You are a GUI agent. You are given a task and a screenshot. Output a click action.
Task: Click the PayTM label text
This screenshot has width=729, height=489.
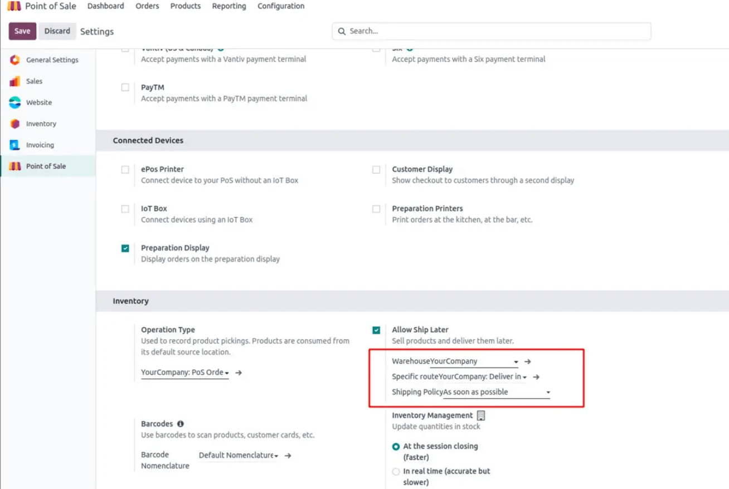click(x=153, y=87)
